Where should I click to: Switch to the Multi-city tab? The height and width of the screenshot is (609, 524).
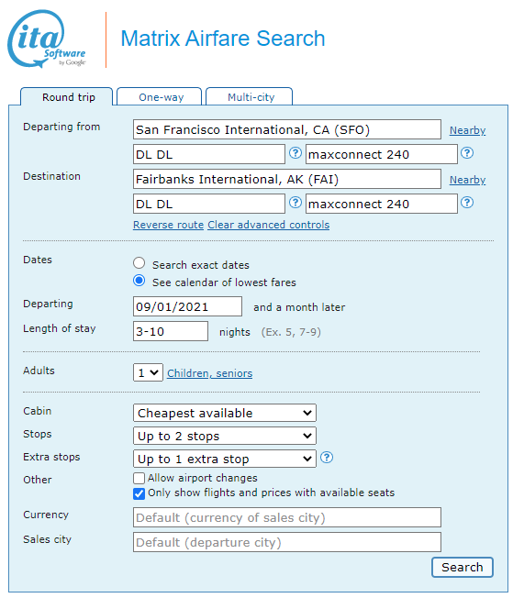[x=250, y=96]
